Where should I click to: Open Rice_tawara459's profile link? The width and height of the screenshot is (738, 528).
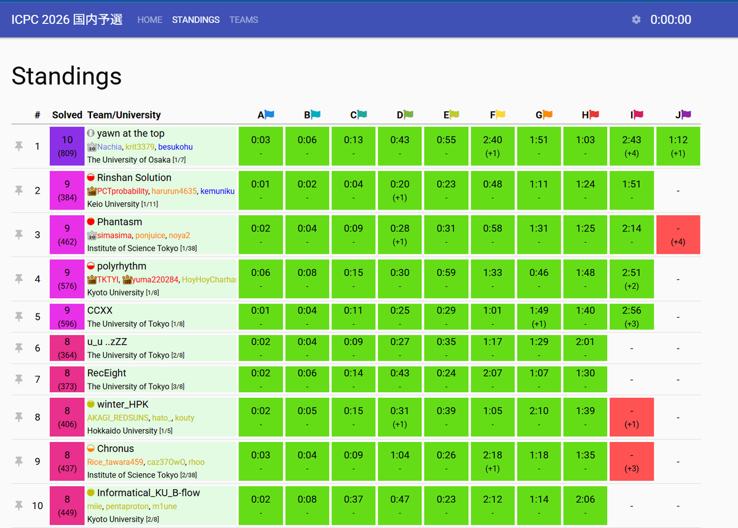point(115,462)
